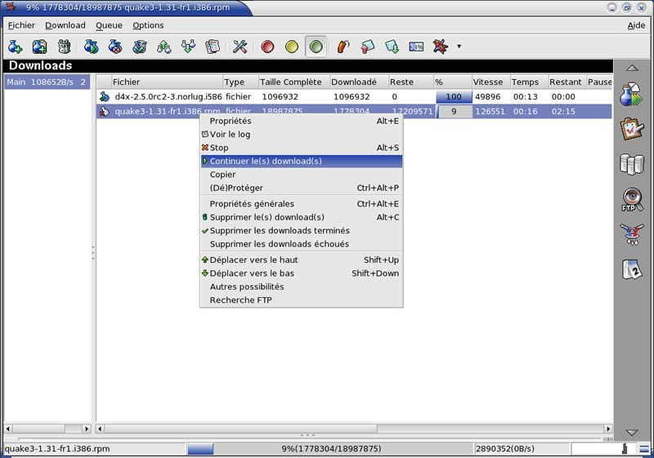Click the status bar progress bar
654x458 pixels.
pos(331,449)
